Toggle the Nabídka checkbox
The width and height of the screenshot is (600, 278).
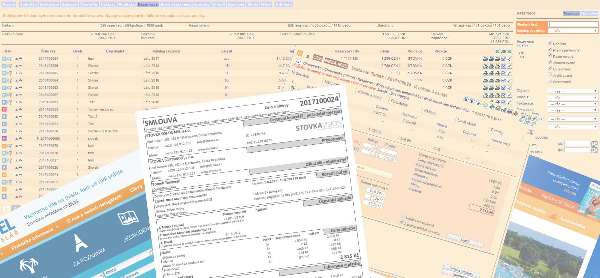click(x=550, y=43)
